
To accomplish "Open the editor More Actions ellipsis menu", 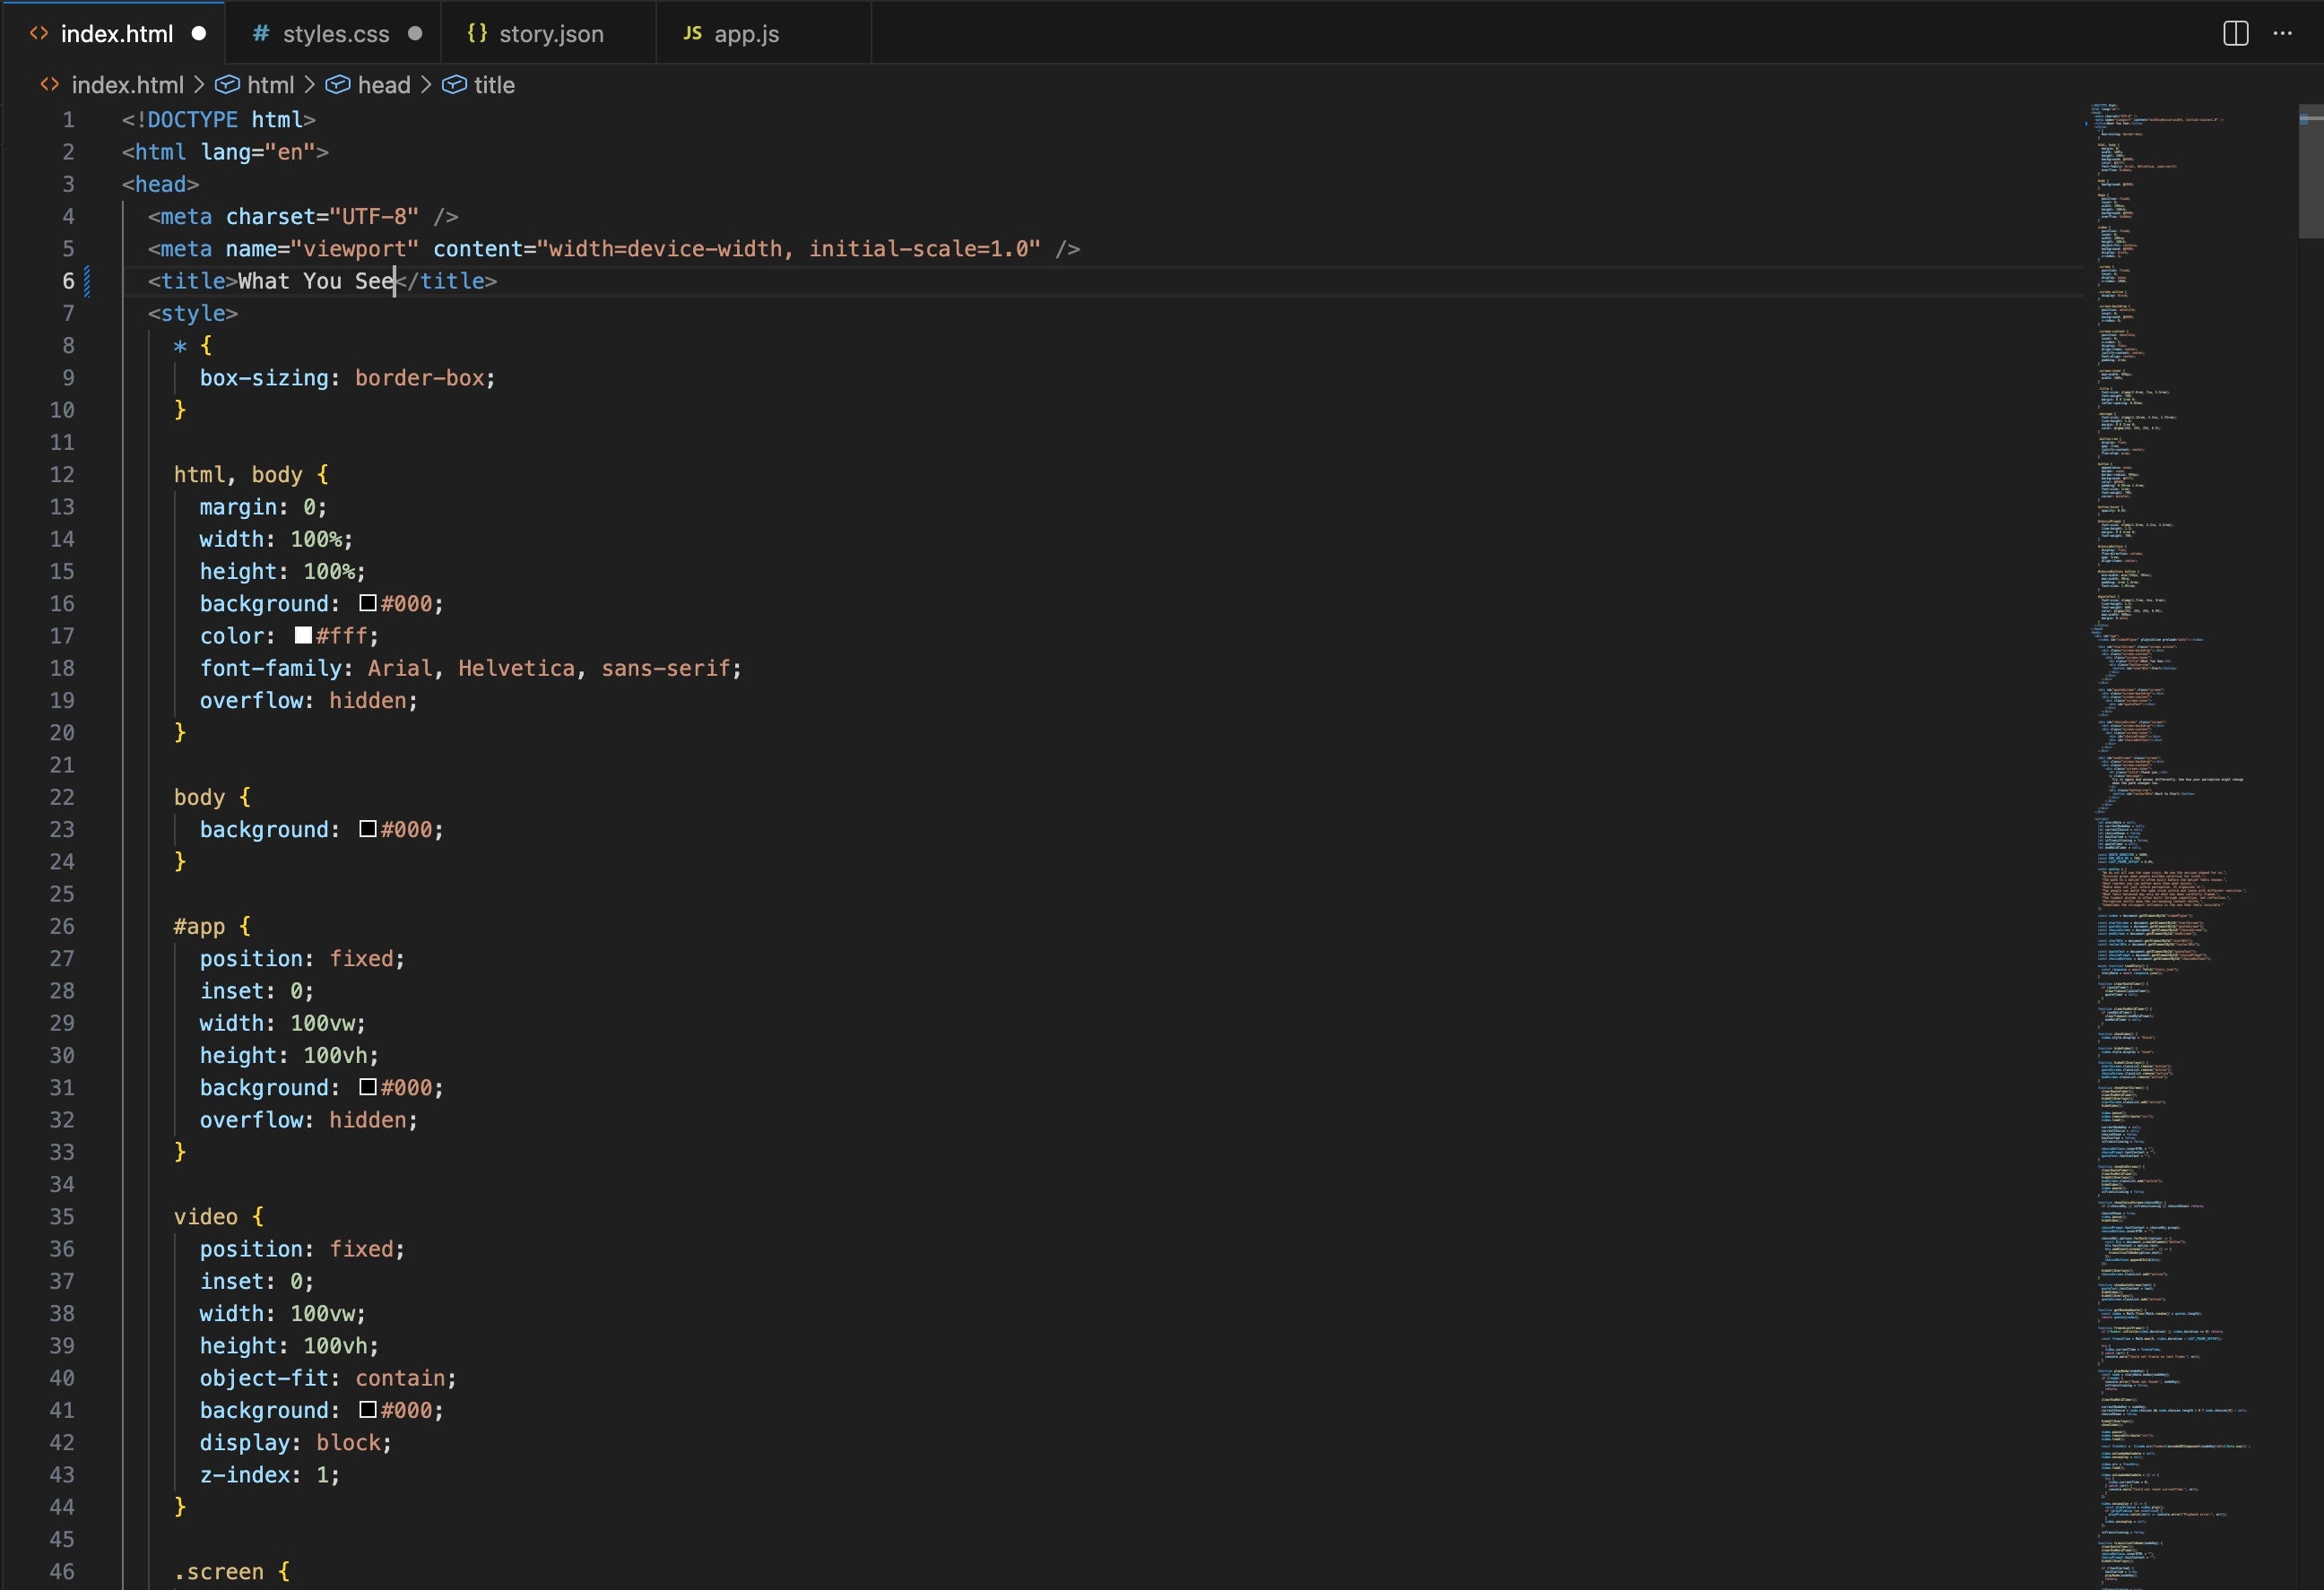I will [x=2283, y=33].
